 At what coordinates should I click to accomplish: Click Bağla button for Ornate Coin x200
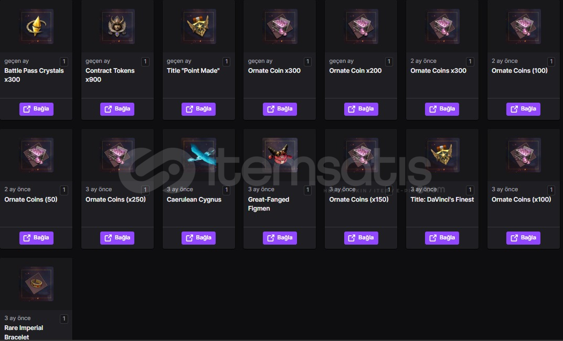361,109
